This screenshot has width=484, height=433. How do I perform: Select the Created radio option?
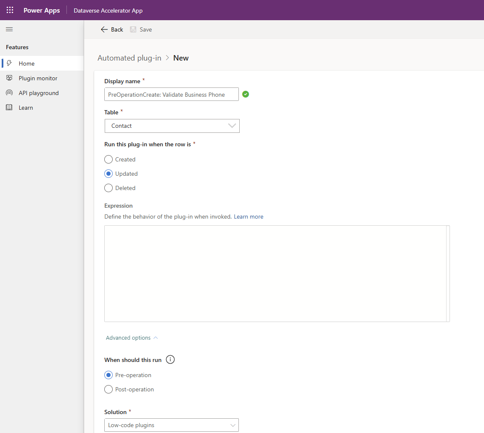(108, 159)
